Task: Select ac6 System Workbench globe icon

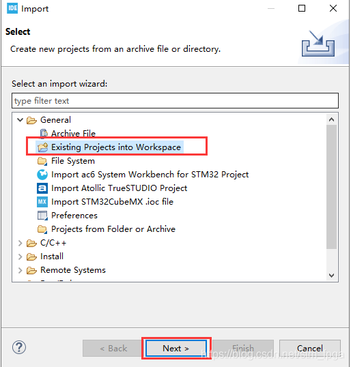Action: tap(42, 175)
